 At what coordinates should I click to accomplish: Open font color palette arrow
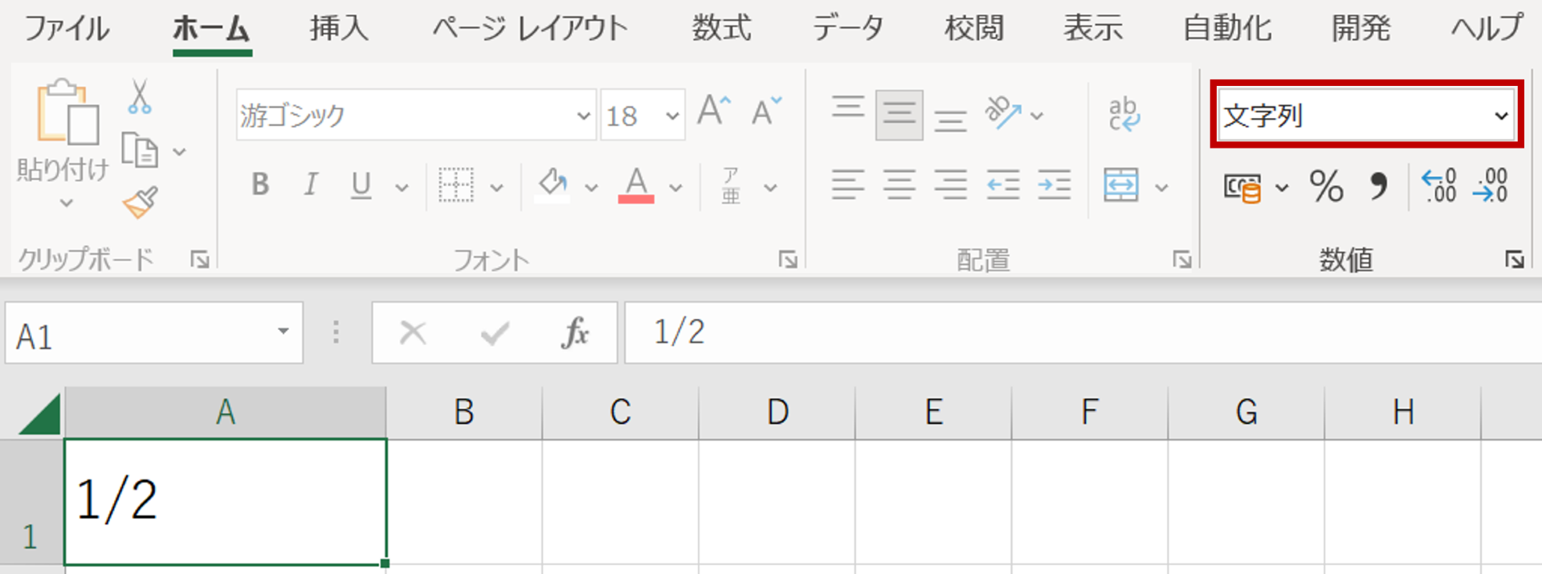point(676,189)
